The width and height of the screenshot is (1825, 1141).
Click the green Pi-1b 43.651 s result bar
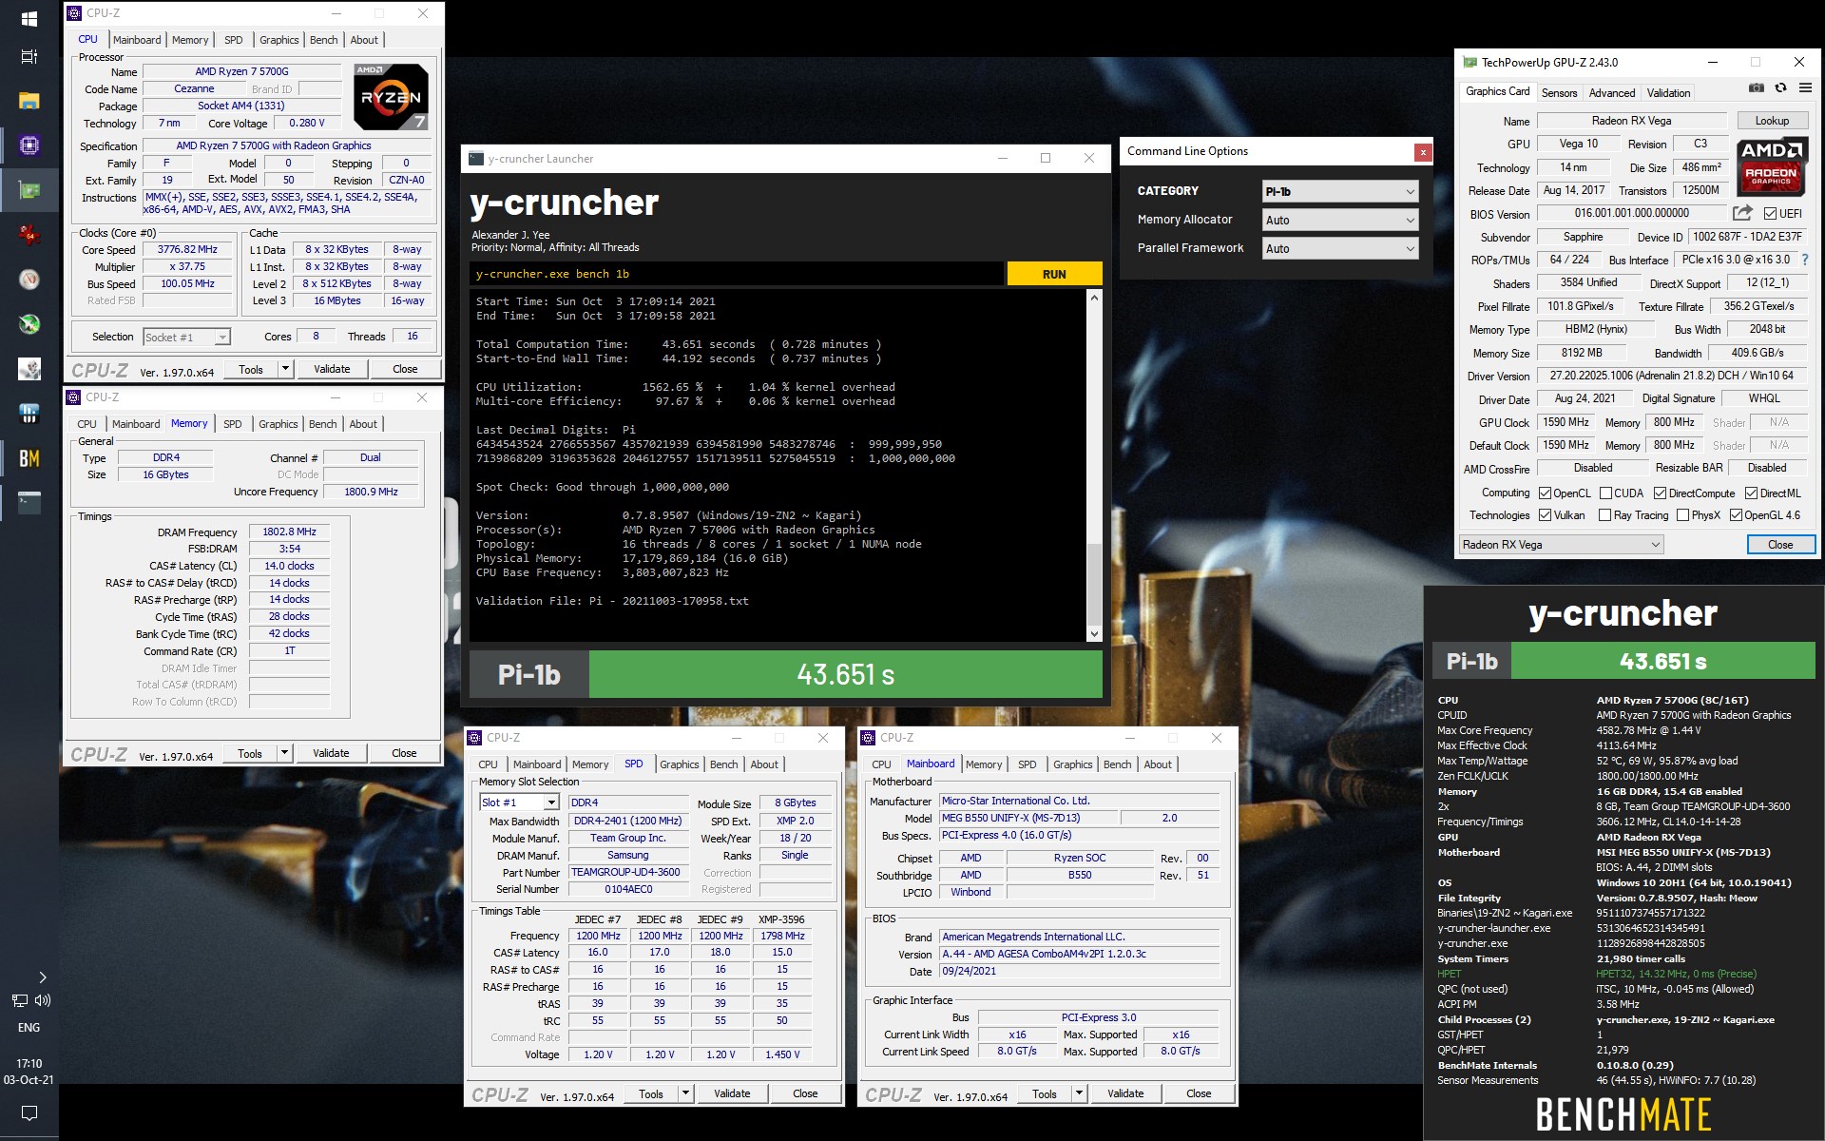(845, 675)
